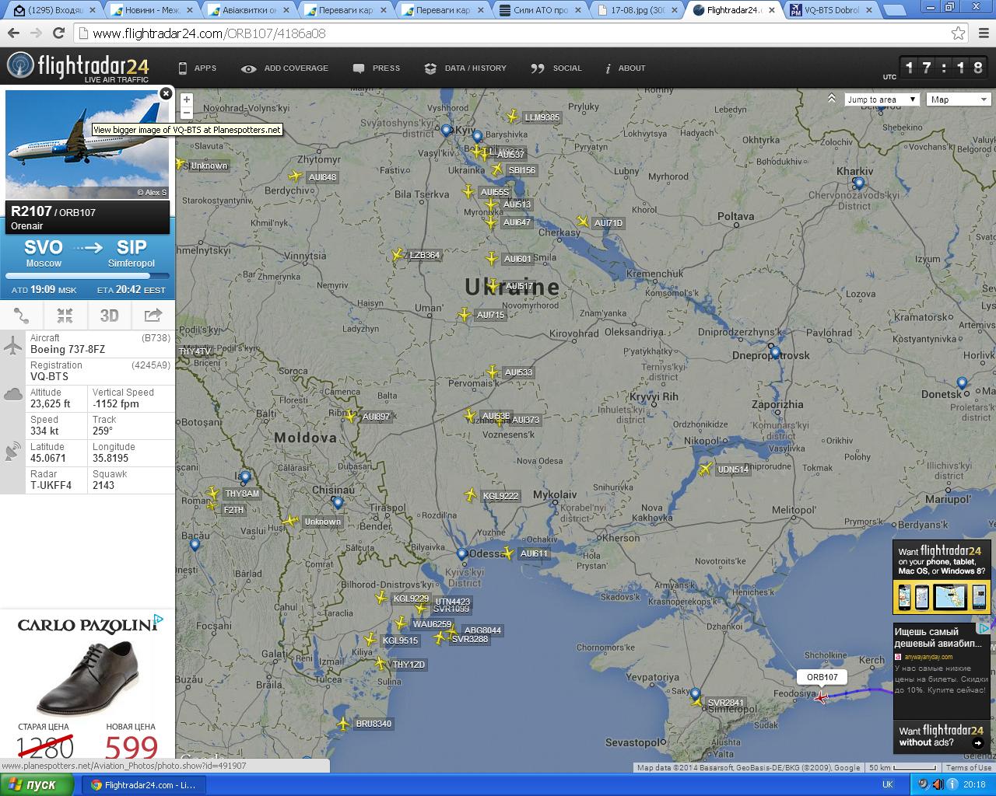Zoom in the map with plus button
The height and width of the screenshot is (796, 996).
(x=186, y=99)
